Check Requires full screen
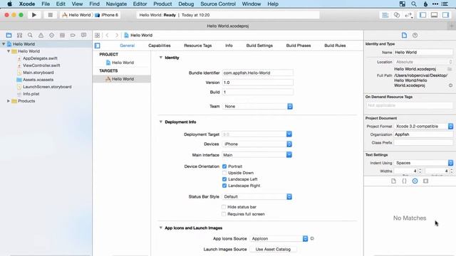 [224, 214]
